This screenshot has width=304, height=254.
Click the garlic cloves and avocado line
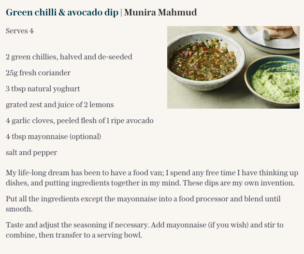79,121
